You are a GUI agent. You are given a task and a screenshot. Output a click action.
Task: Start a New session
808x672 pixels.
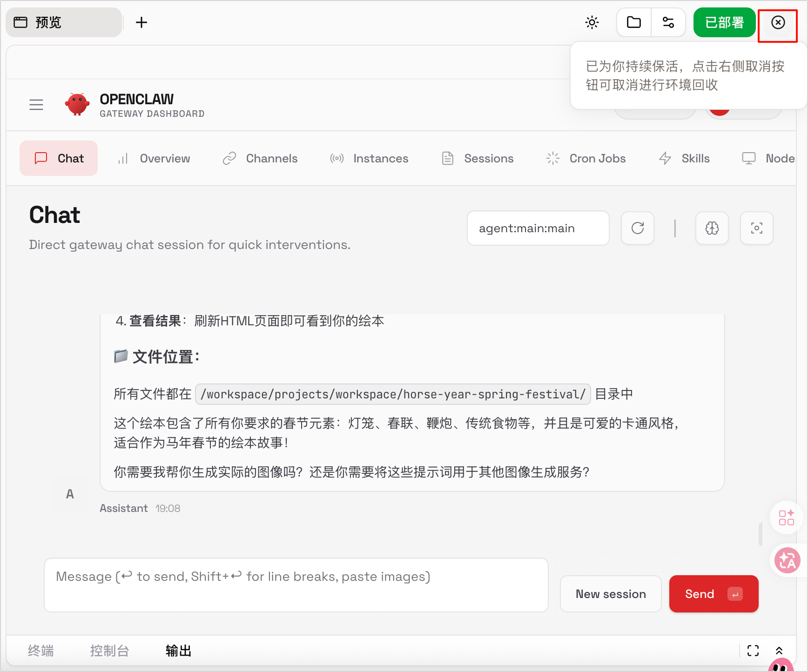coord(611,594)
